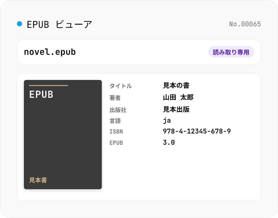Open the dark EPUB book cover thumbnail
Screen dimensions: 278x218
click(63, 134)
